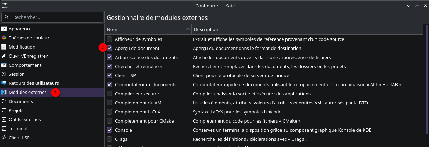Open the Kate window menu icon in the title bar
This screenshot has height=147, width=429.
click(5, 5)
